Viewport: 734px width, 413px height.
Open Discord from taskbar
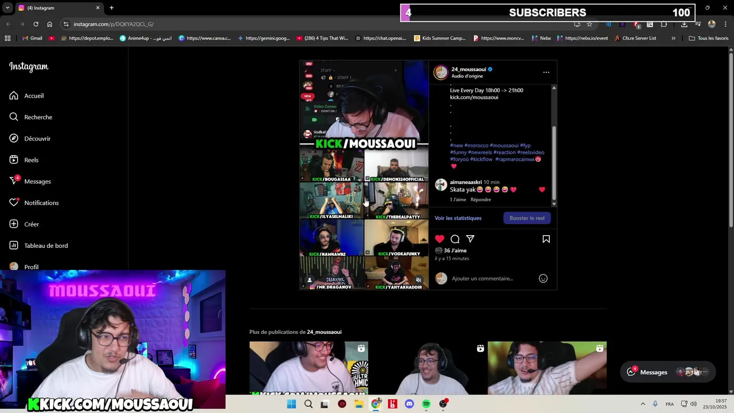point(409,404)
